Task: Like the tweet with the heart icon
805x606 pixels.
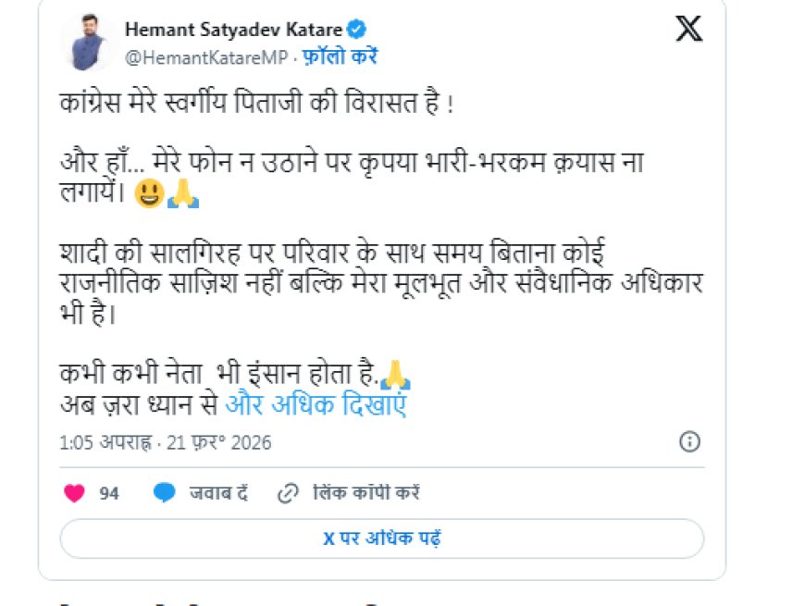Action: (x=75, y=493)
